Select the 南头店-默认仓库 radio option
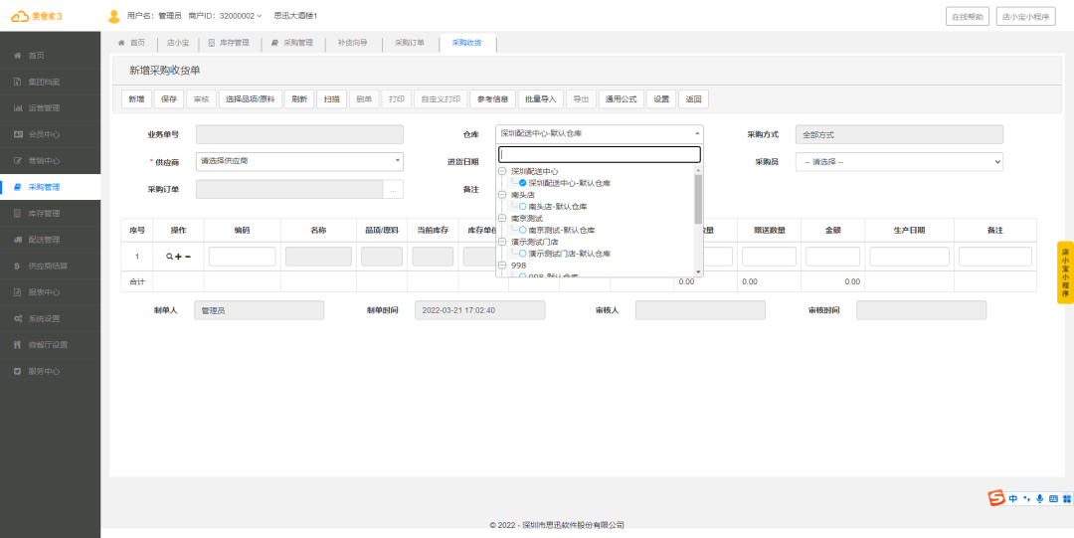 (523, 207)
